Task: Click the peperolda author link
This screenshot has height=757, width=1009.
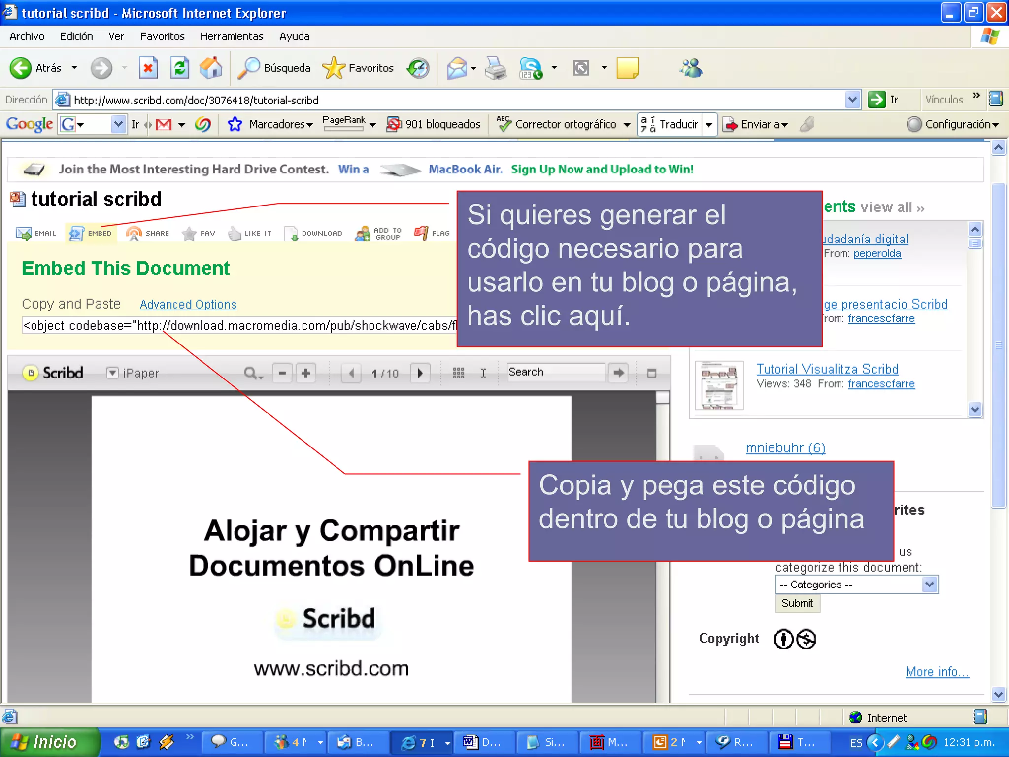Action: (x=877, y=253)
